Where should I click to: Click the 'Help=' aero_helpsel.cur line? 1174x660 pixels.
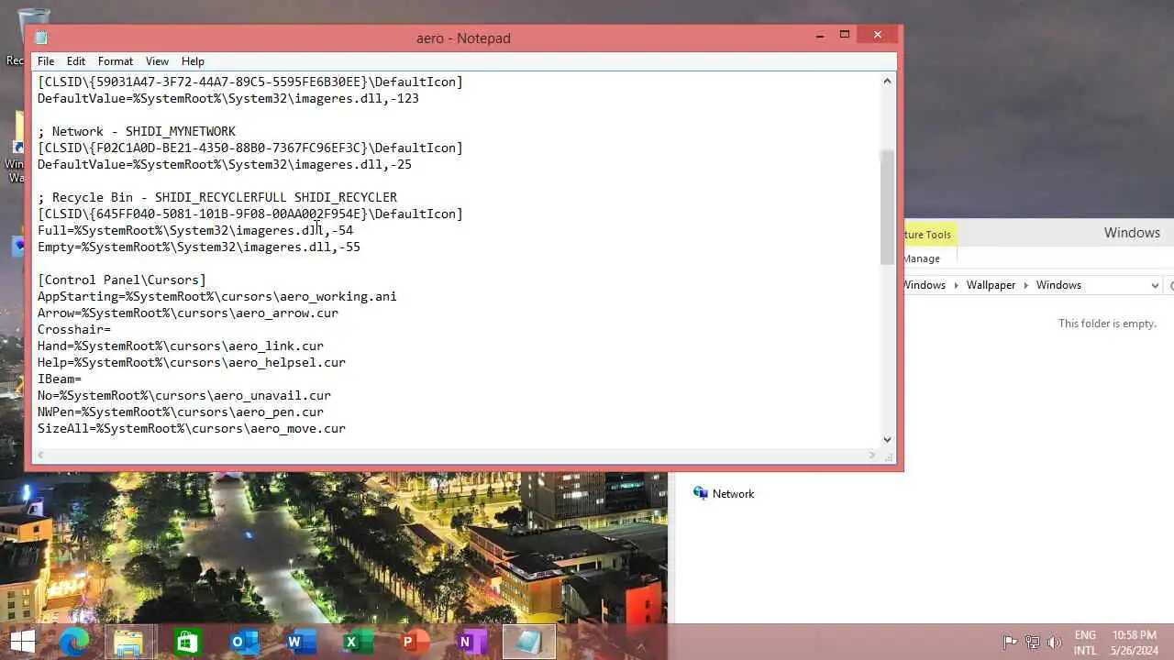[x=192, y=362]
